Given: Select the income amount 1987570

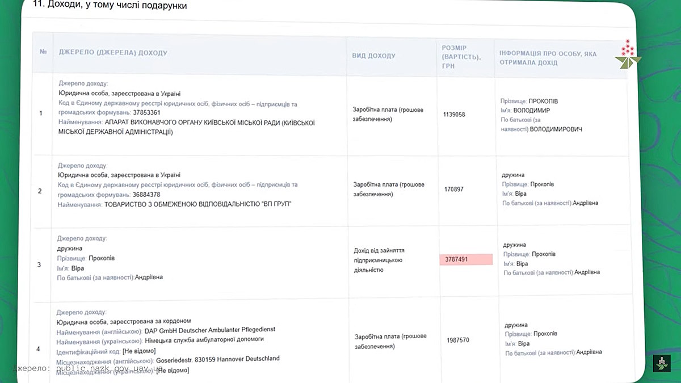Looking at the screenshot, I should click(457, 340).
